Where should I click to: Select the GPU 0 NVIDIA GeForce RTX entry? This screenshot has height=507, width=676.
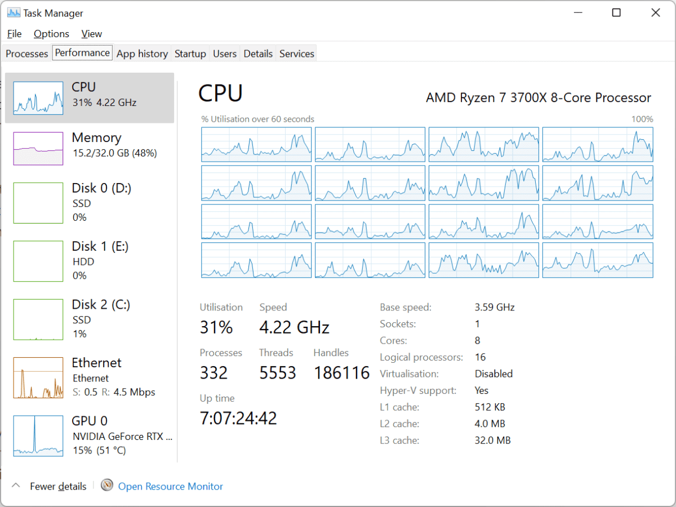click(90, 435)
